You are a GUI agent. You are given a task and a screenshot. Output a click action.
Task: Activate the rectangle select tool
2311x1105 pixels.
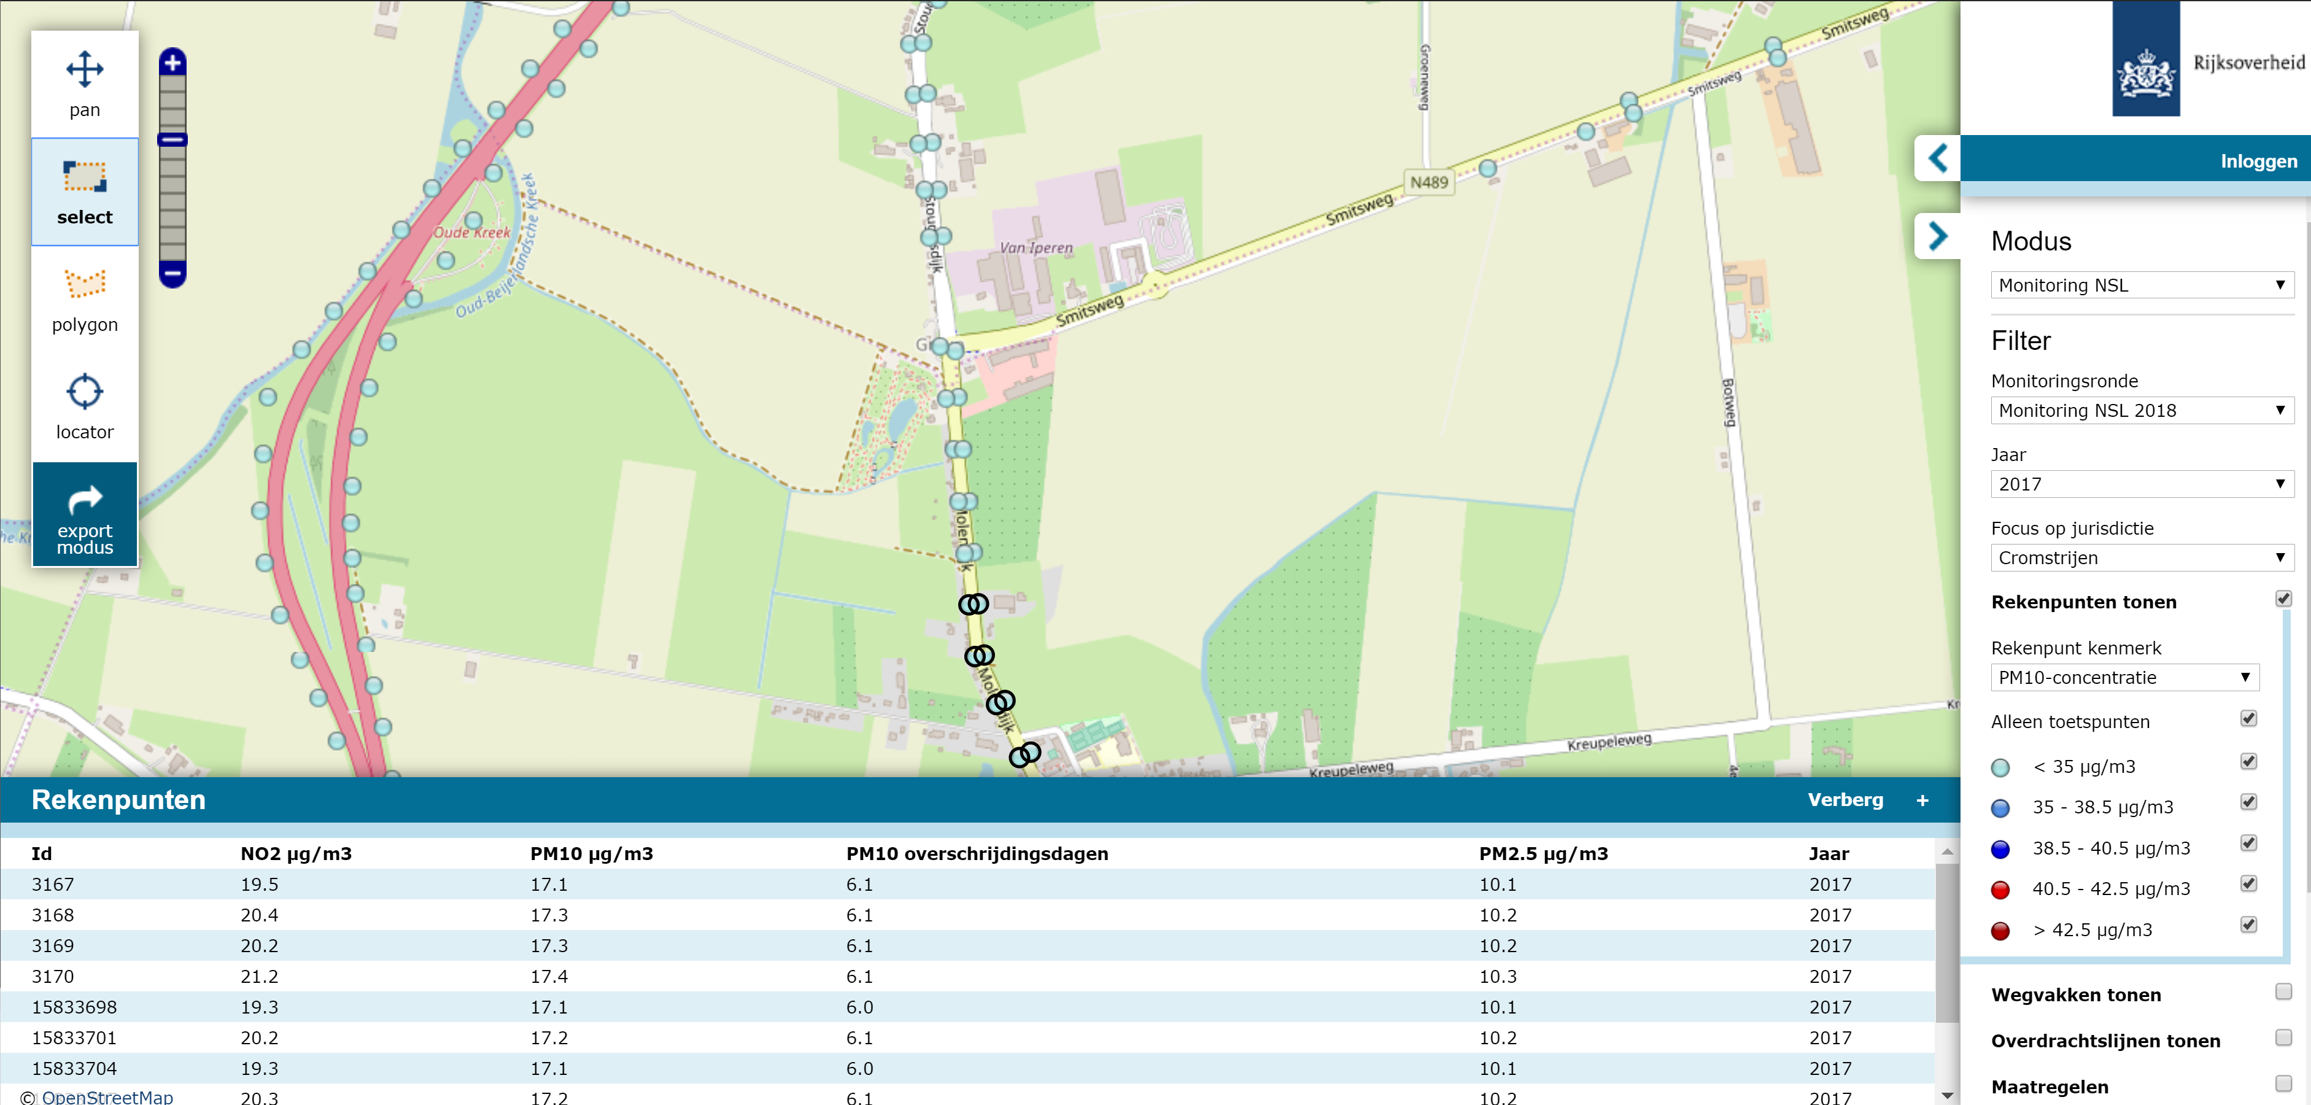84,192
